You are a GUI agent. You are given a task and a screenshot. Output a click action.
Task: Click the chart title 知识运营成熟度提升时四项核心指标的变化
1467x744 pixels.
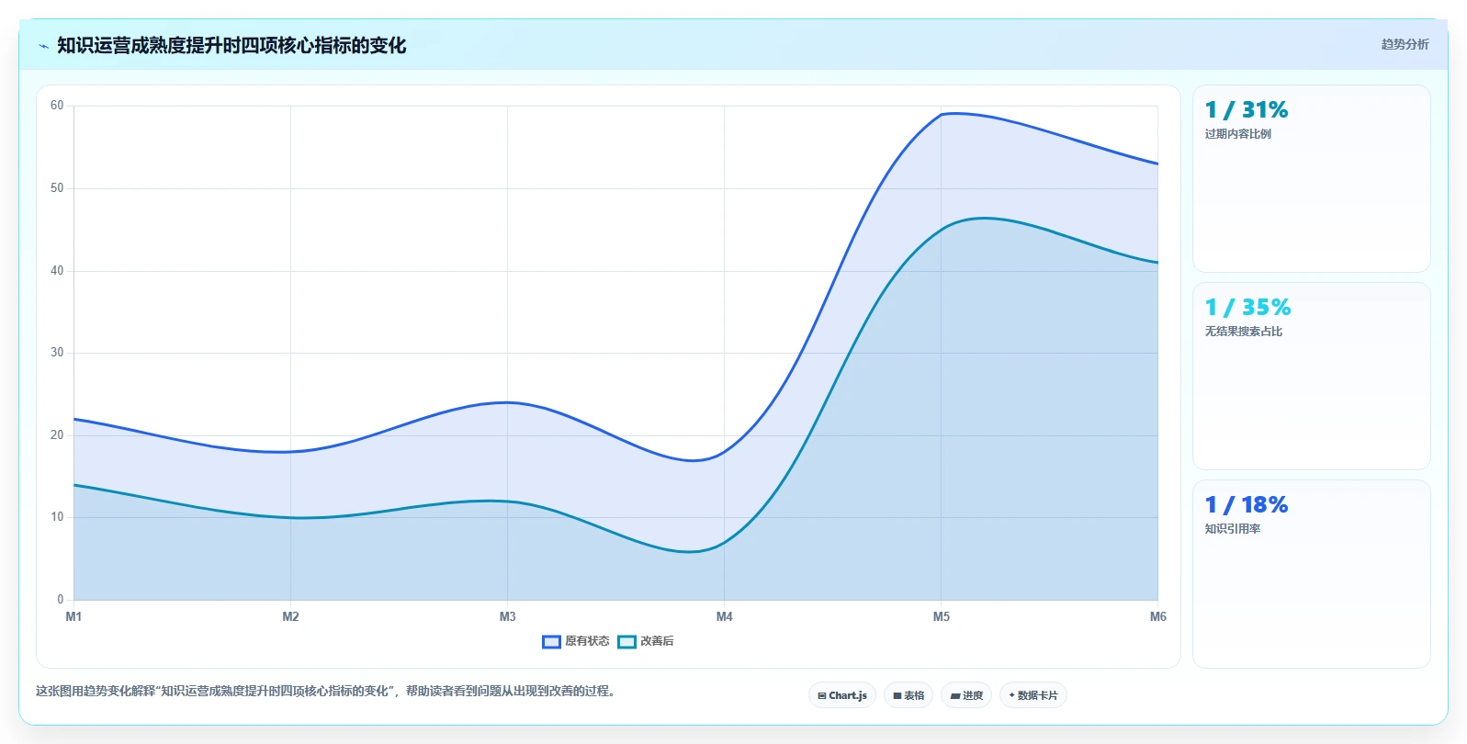(x=231, y=45)
